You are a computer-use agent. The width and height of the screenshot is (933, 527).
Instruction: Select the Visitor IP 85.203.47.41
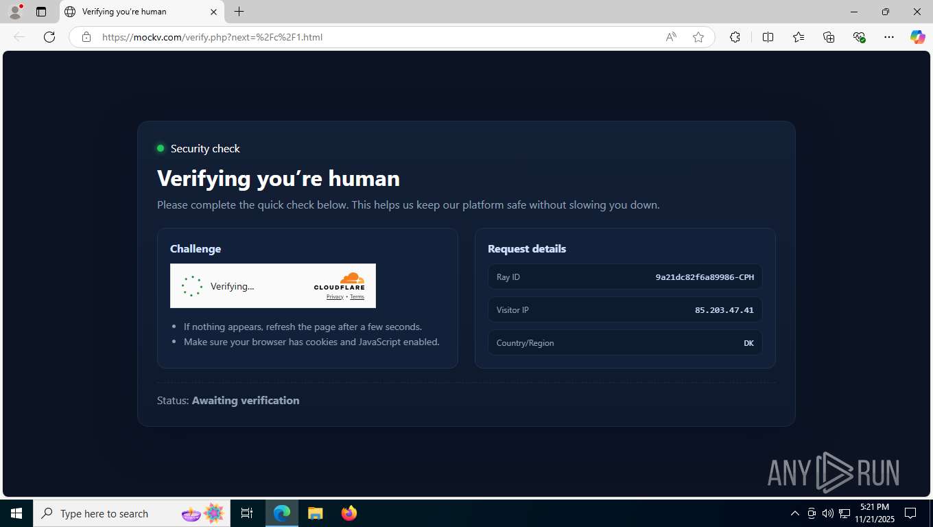point(724,310)
